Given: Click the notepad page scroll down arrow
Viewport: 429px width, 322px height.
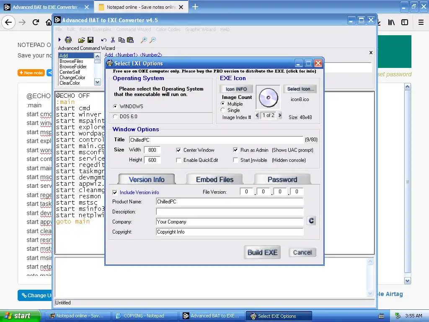Looking at the screenshot, I should [407, 281].
